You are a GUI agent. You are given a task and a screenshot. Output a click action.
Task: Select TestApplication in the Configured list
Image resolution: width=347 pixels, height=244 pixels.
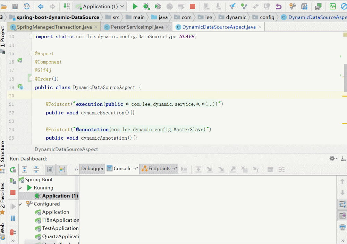60,228
